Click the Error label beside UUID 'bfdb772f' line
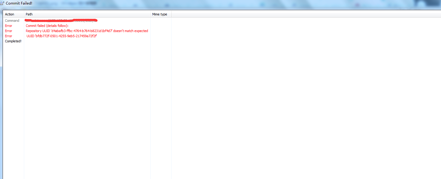The image size is (441, 179). (8, 36)
